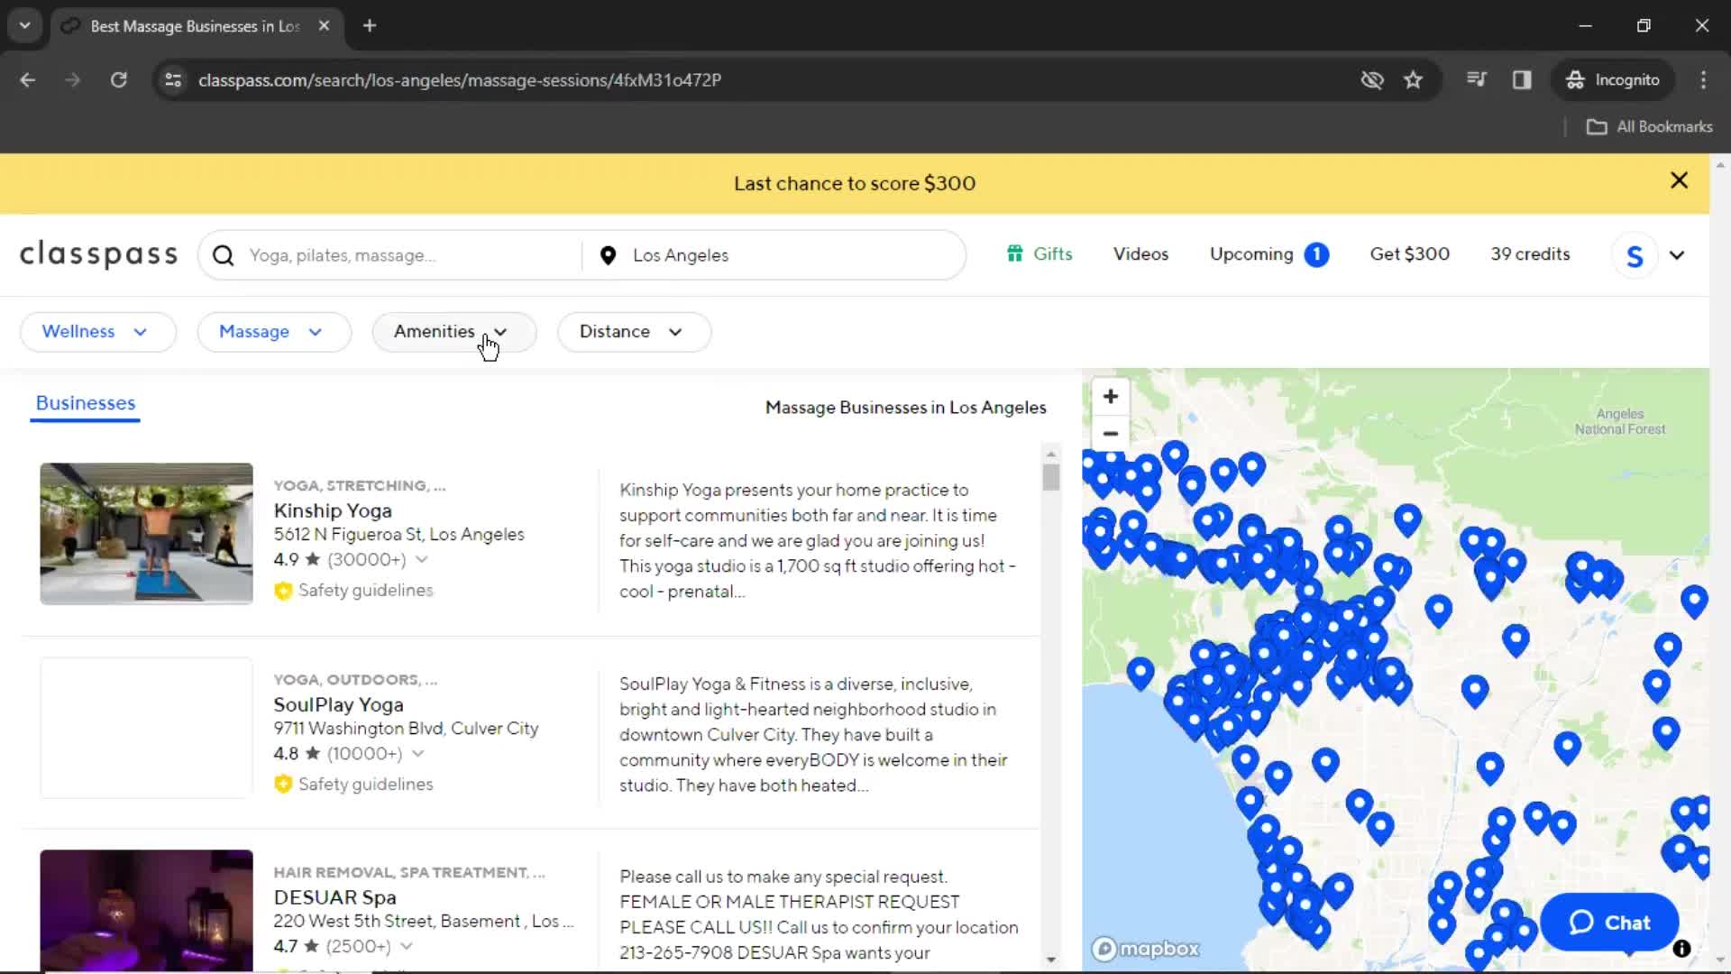Open the Wellness filter dropdown

pos(97,332)
